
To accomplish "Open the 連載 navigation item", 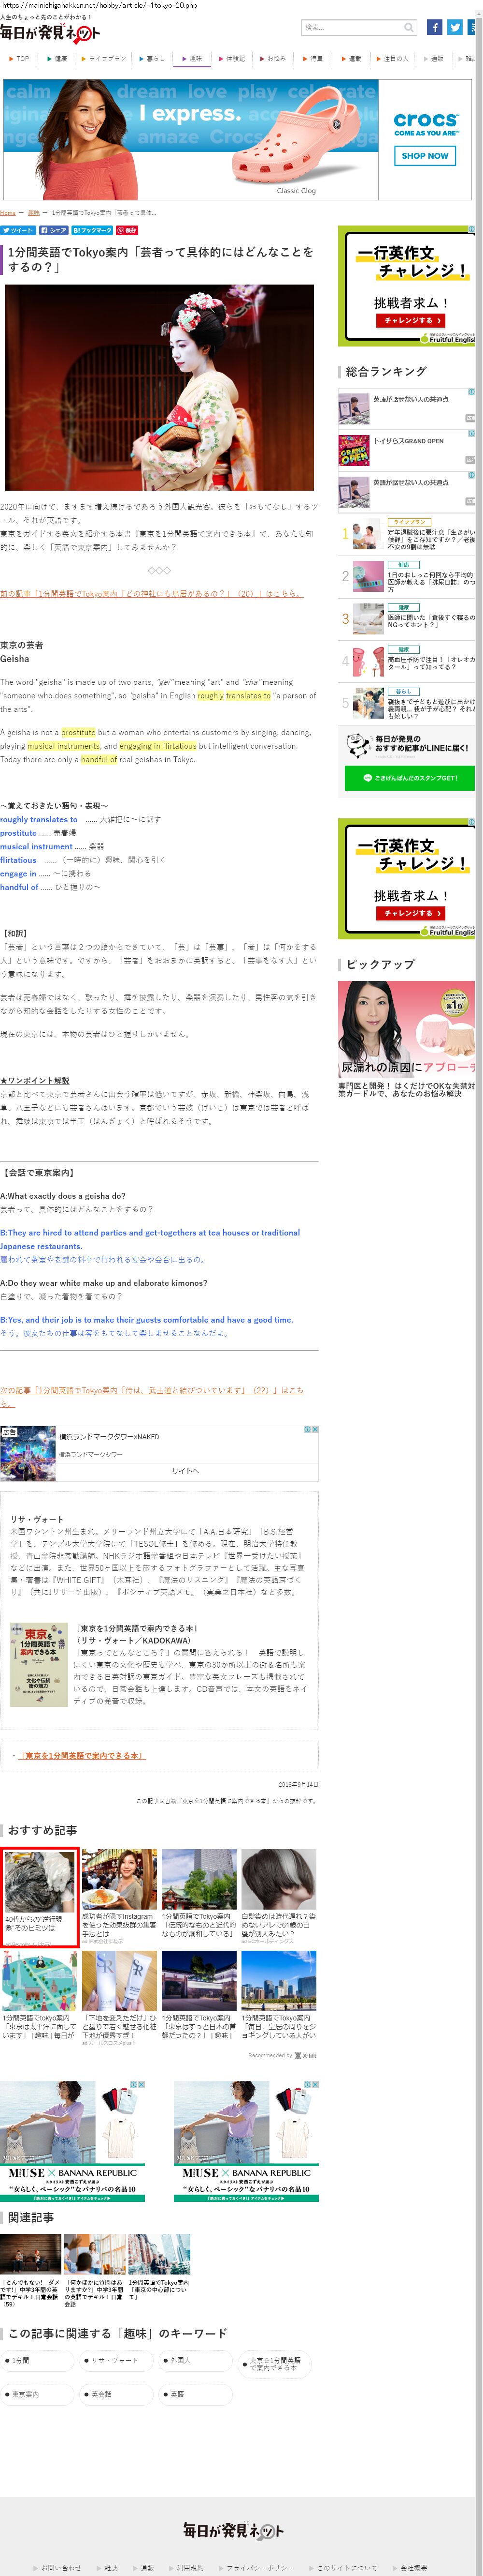I will [351, 59].
